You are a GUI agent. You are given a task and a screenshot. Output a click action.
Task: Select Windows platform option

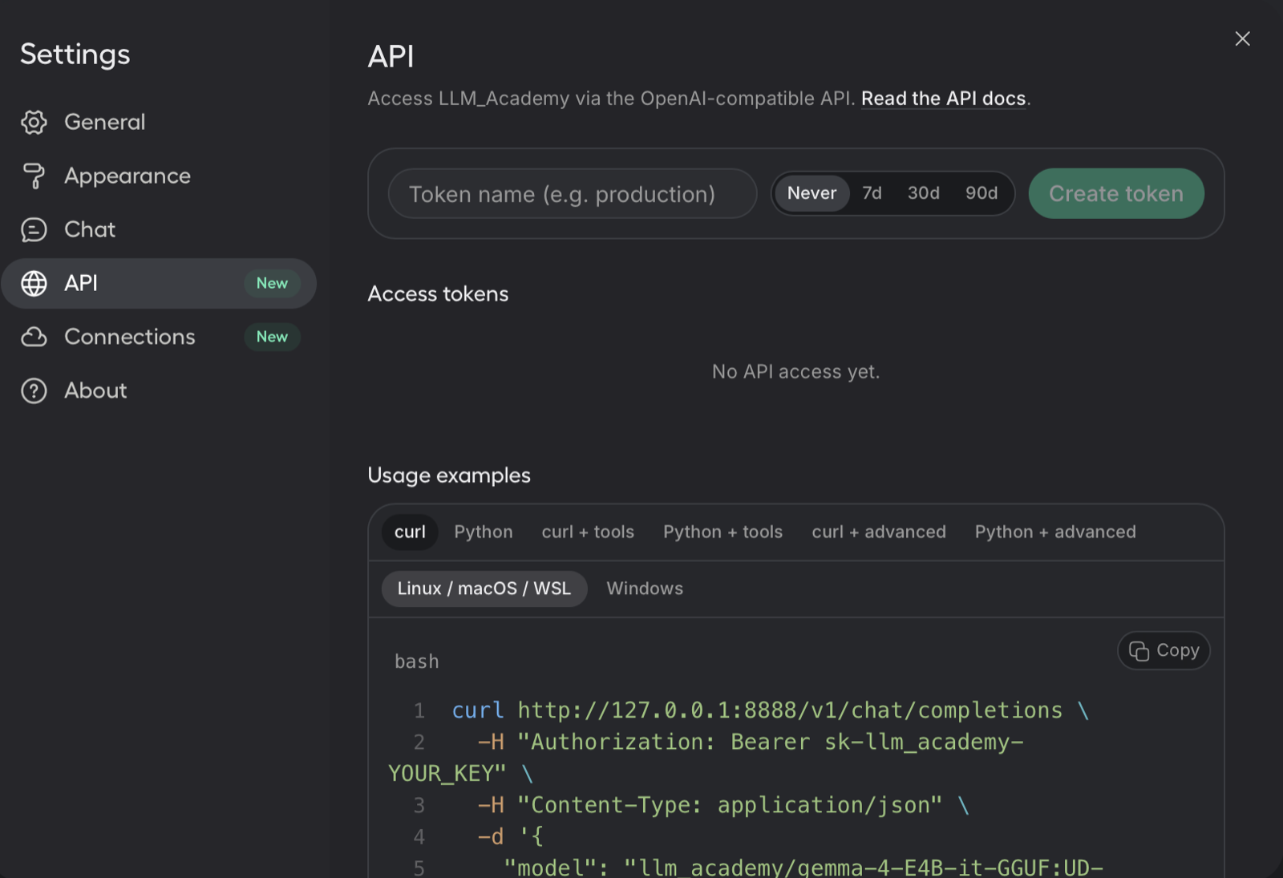click(645, 589)
